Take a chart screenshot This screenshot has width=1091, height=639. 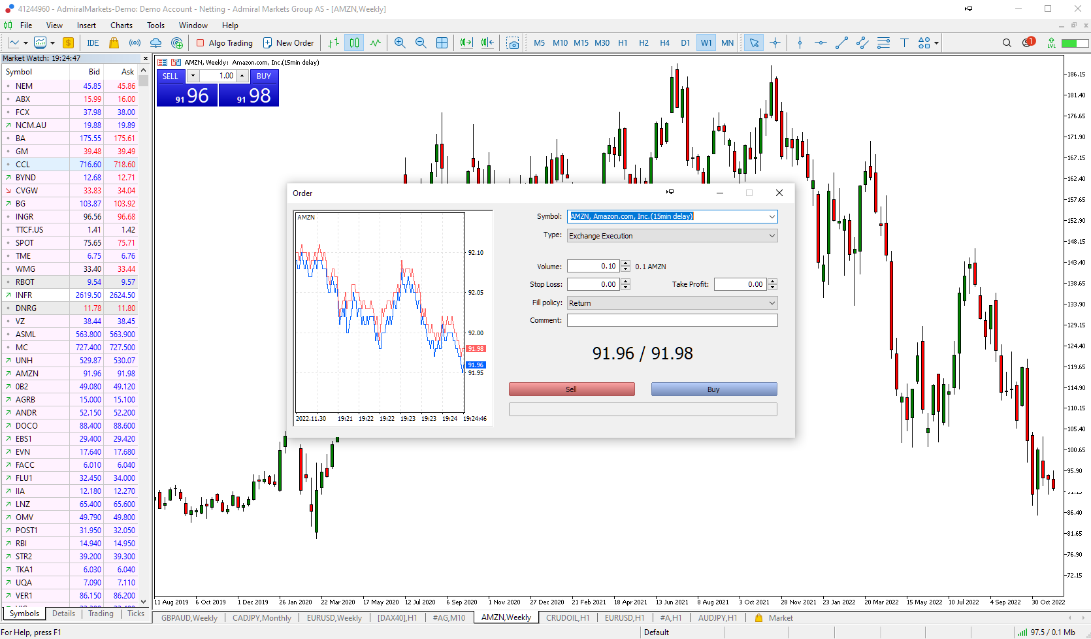513,43
